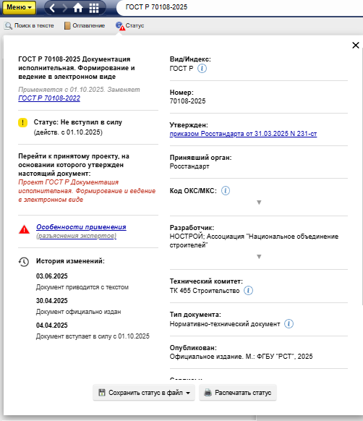Screen dimensions: 363x421
Task: Show info for Вид/Индекс ГОСТ Р
Action: (x=202, y=69)
